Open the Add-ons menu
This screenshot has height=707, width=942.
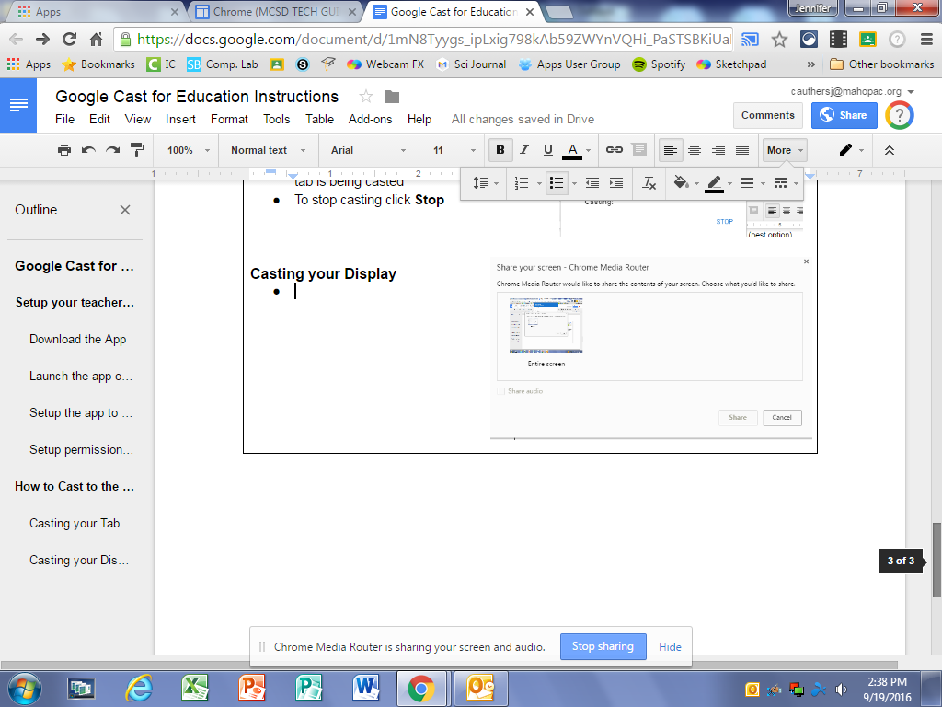click(x=370, y=119)
